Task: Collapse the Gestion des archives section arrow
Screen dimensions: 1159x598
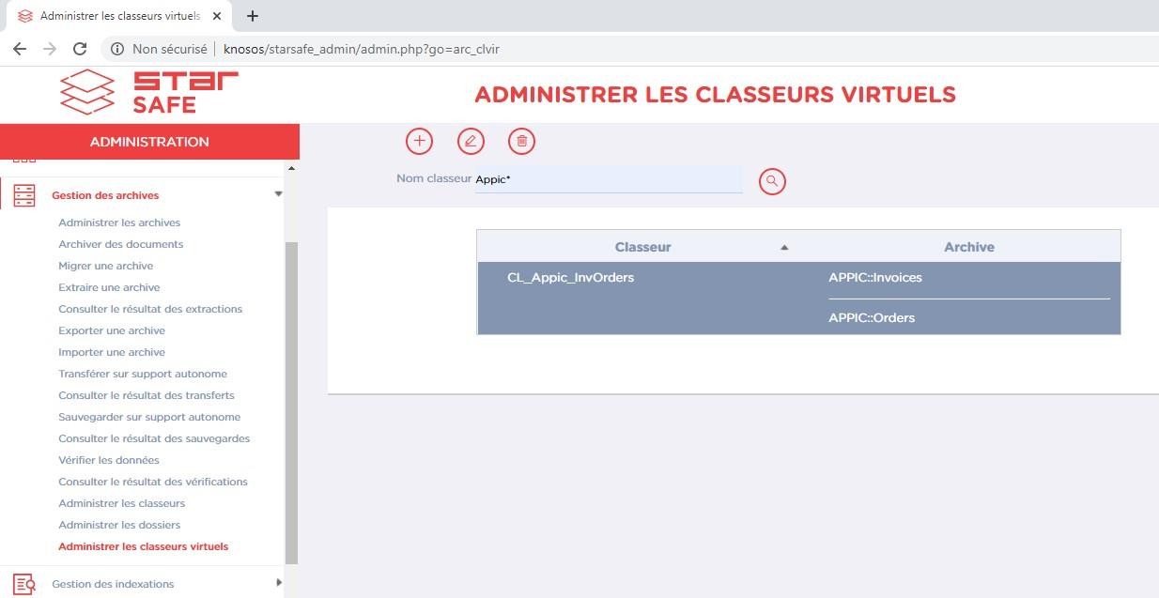Action: pos(278,194)
